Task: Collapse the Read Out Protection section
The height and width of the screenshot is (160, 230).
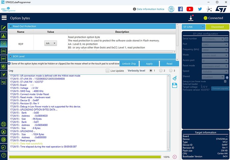Action: click(11, 26)
